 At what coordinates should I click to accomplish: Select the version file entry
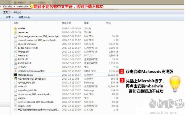[x=66, y=98]
